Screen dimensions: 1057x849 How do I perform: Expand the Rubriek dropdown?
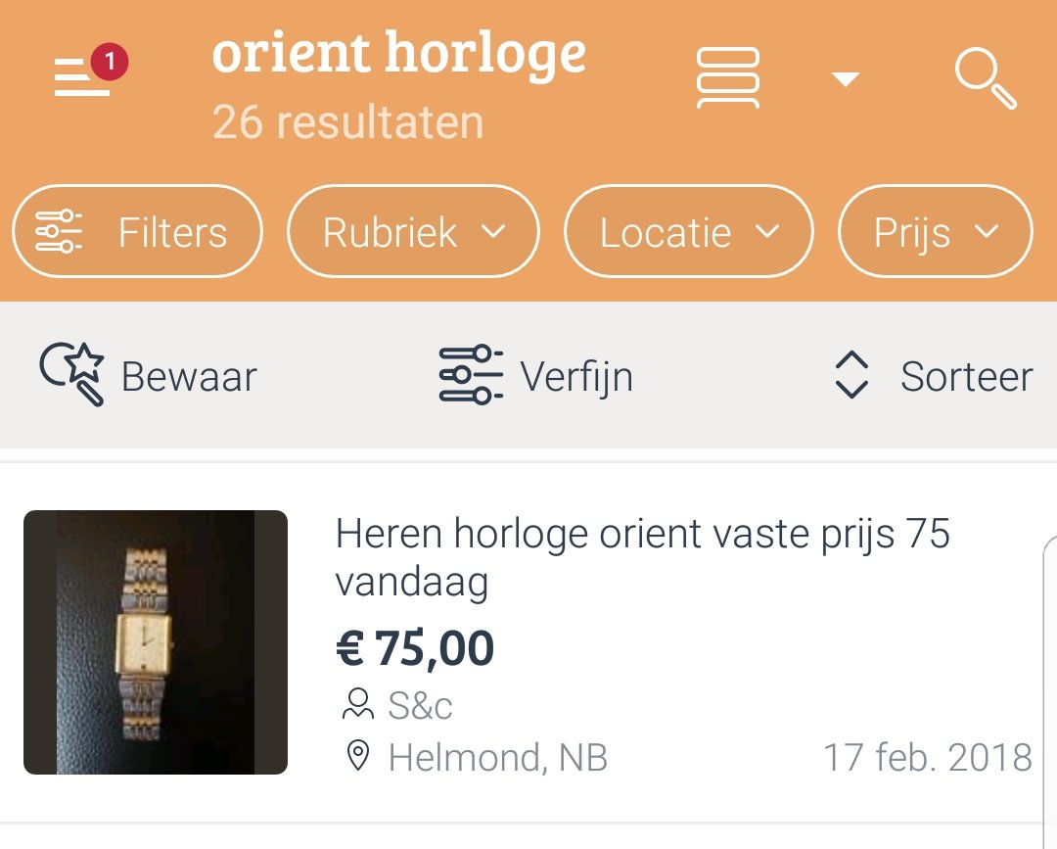413,231
